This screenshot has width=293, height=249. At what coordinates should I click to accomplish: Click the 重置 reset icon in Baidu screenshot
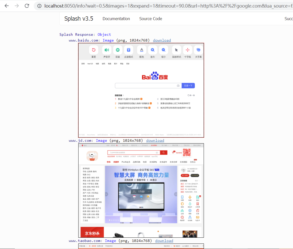94,50
